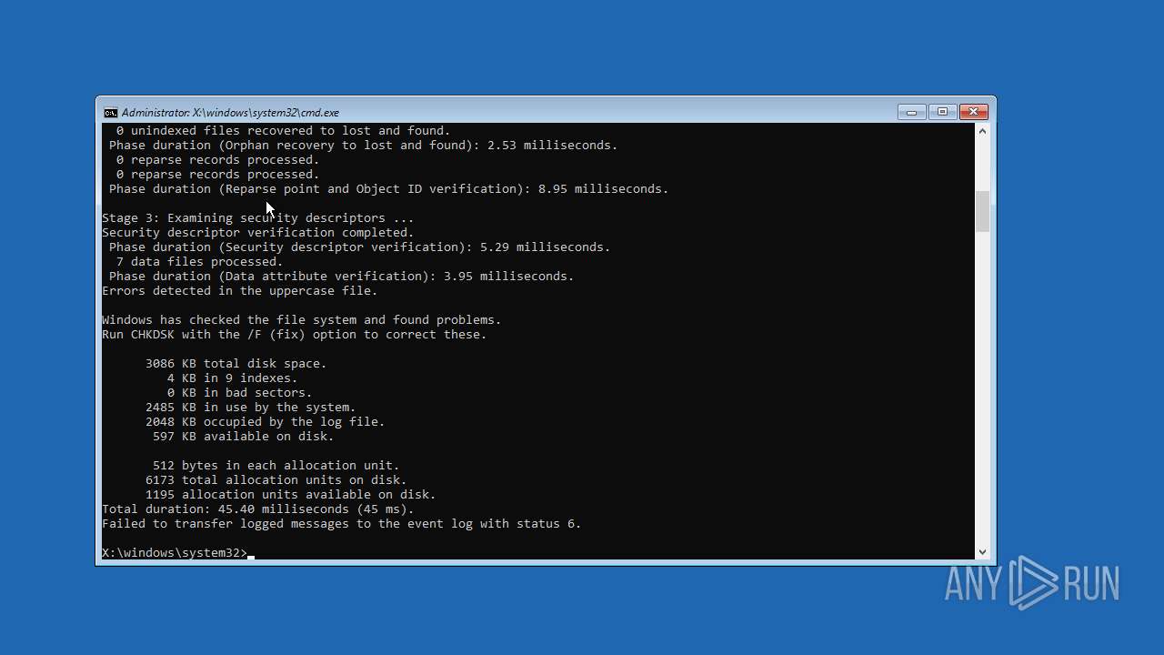Click 'Security descriptor verification completed.' line

pyautogui.click(x=258, y=233)
